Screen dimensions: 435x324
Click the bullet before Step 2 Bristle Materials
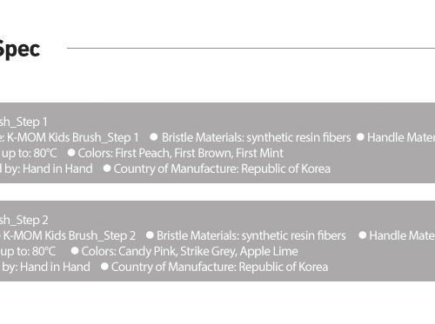[x=150, y=235]
